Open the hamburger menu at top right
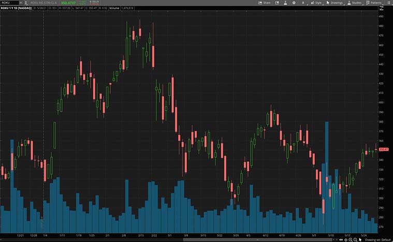This screenshot has height=242, width=393. pyautogui.click(x=389, y=3)
